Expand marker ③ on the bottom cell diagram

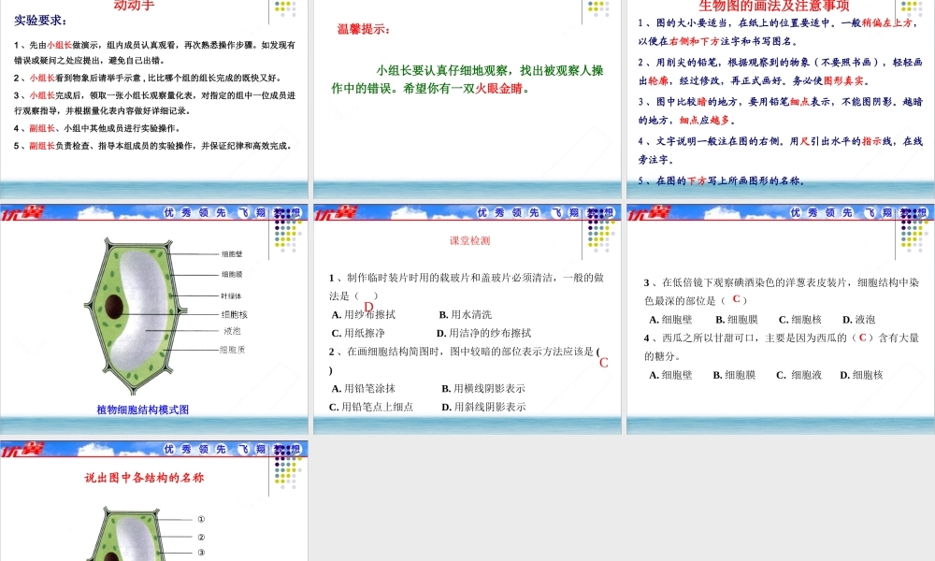click(201, 552)
